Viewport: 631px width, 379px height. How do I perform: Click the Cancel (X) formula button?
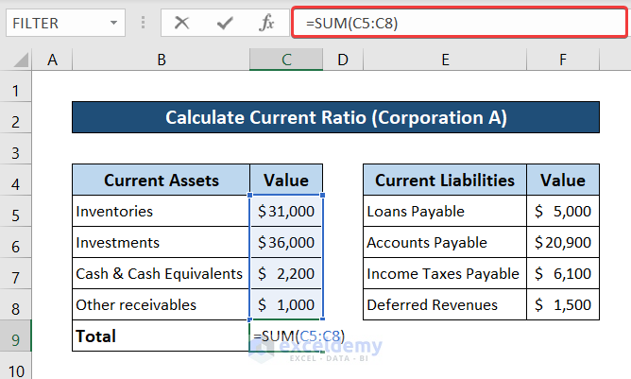tap(182, 23)
